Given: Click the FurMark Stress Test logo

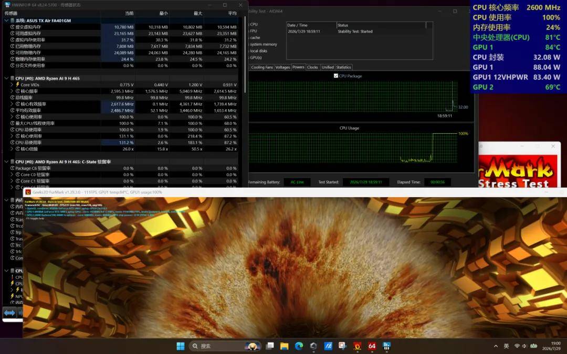Looking at the screenshot, I should point(518,172).
